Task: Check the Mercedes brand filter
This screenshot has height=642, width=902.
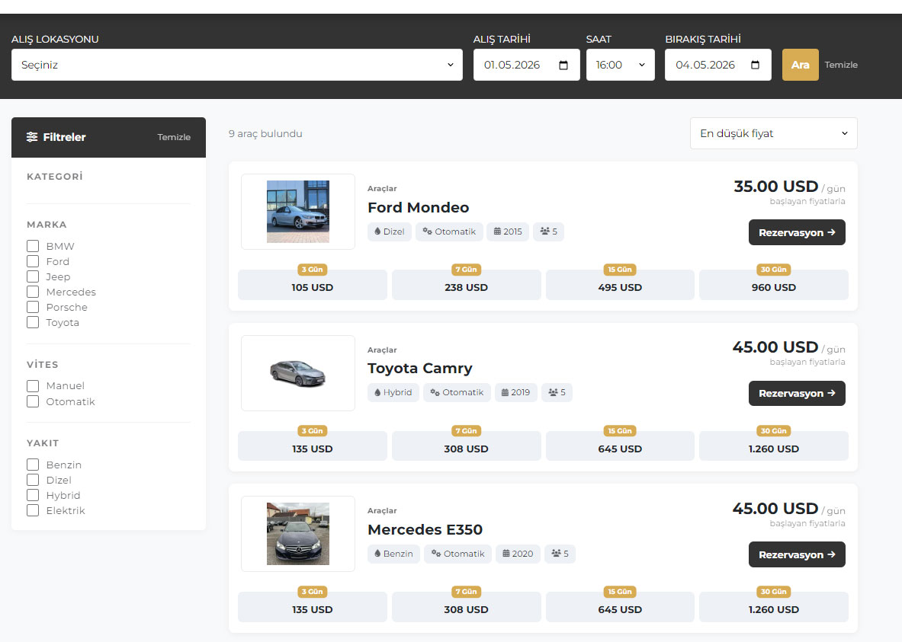Action: click(x=33, y=292)
